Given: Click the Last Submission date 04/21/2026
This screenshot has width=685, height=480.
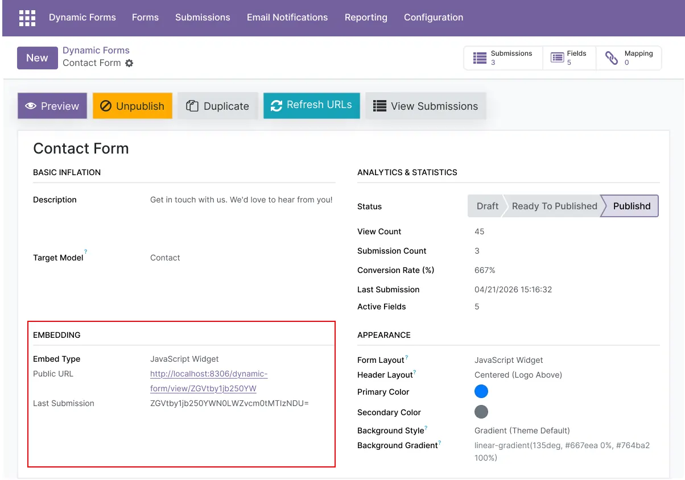Looking at the screenshot, I should 513,289.
